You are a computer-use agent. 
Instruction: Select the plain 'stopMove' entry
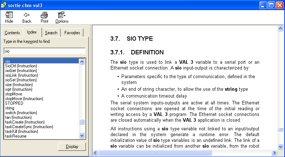(41, 94)
